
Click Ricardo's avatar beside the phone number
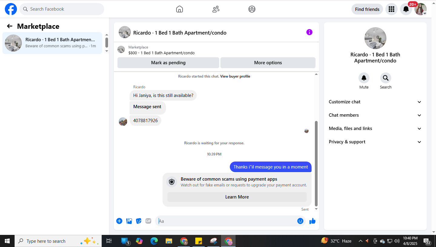[123, 122]
